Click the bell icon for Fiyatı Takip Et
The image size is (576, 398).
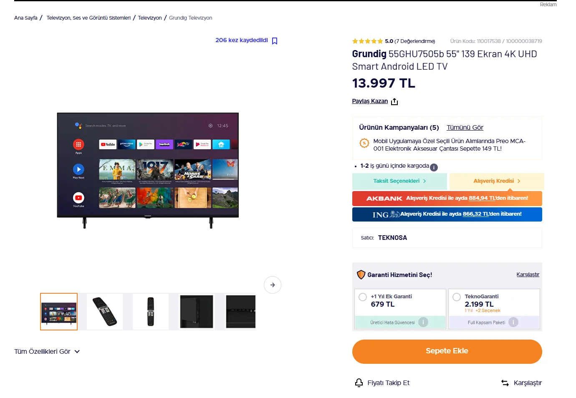point(359,383)
